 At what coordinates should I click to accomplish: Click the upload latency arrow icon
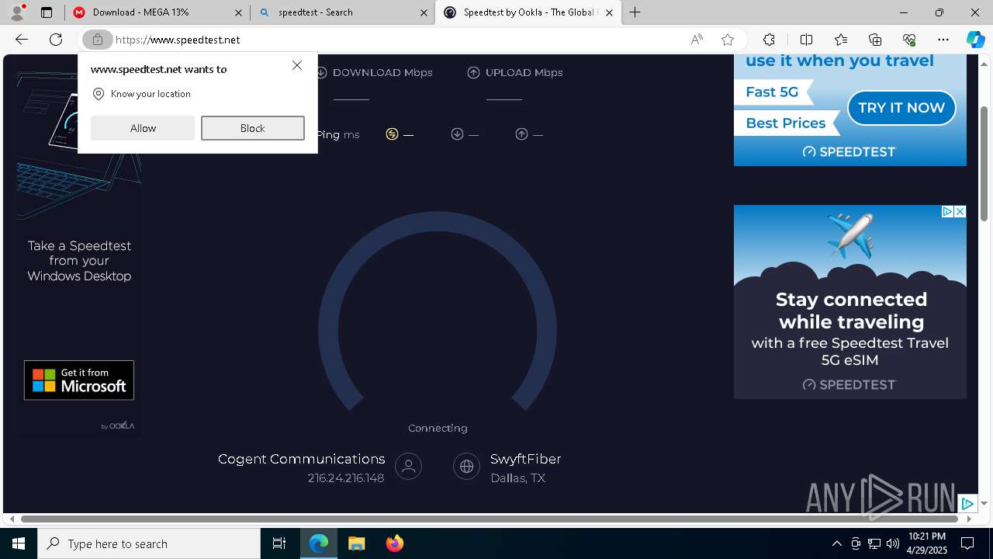521,134
